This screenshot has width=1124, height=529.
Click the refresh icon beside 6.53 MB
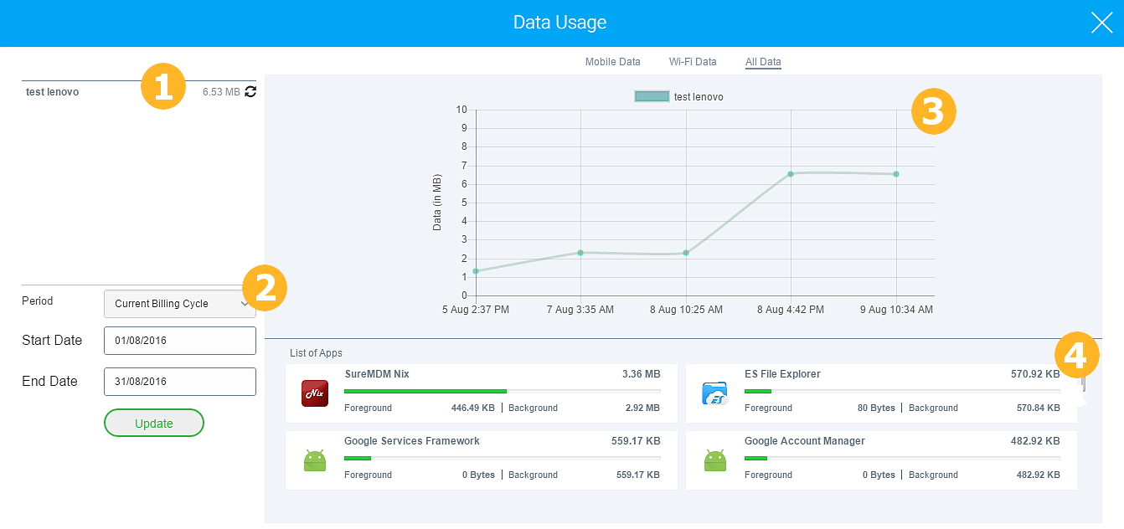(x=250, y=91)
